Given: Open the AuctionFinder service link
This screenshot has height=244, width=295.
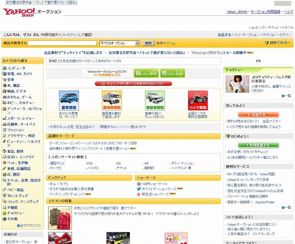Looking at the screenshot, I should tap(265, 202).
